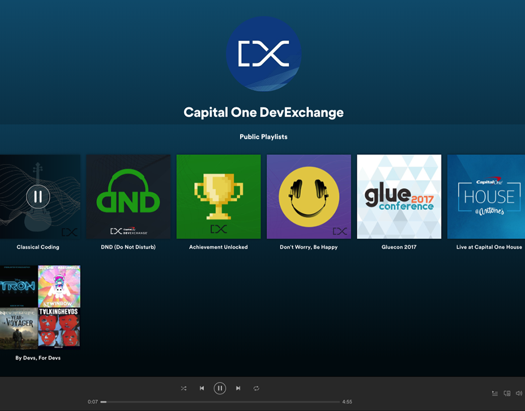
Task: Skip to the previous track
Action: click(x=201, y=388)
